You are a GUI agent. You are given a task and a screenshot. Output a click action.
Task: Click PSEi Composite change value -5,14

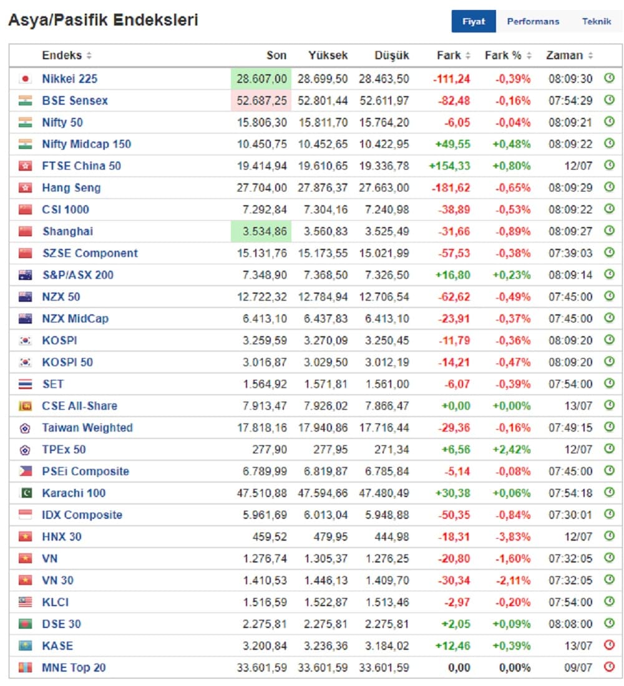click(457, 471)
